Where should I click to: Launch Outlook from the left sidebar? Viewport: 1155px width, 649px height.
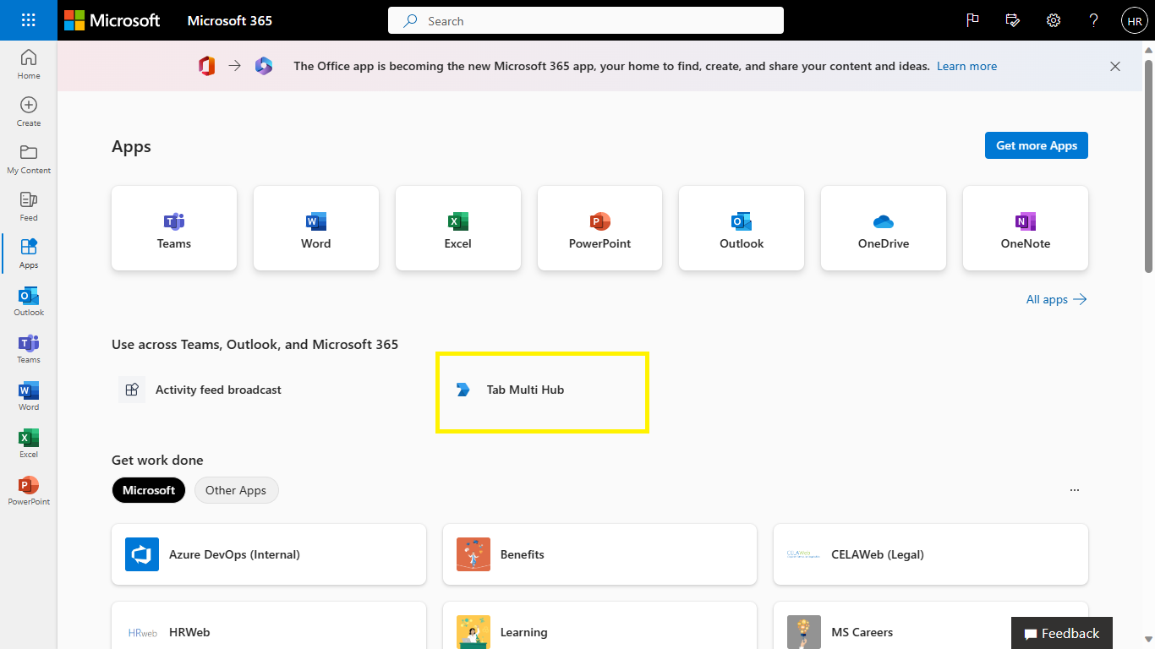click(29, 301)
